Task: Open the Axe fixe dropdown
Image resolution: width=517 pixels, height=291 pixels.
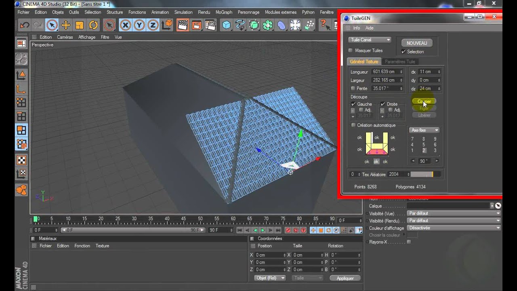Action: point(424,130)
